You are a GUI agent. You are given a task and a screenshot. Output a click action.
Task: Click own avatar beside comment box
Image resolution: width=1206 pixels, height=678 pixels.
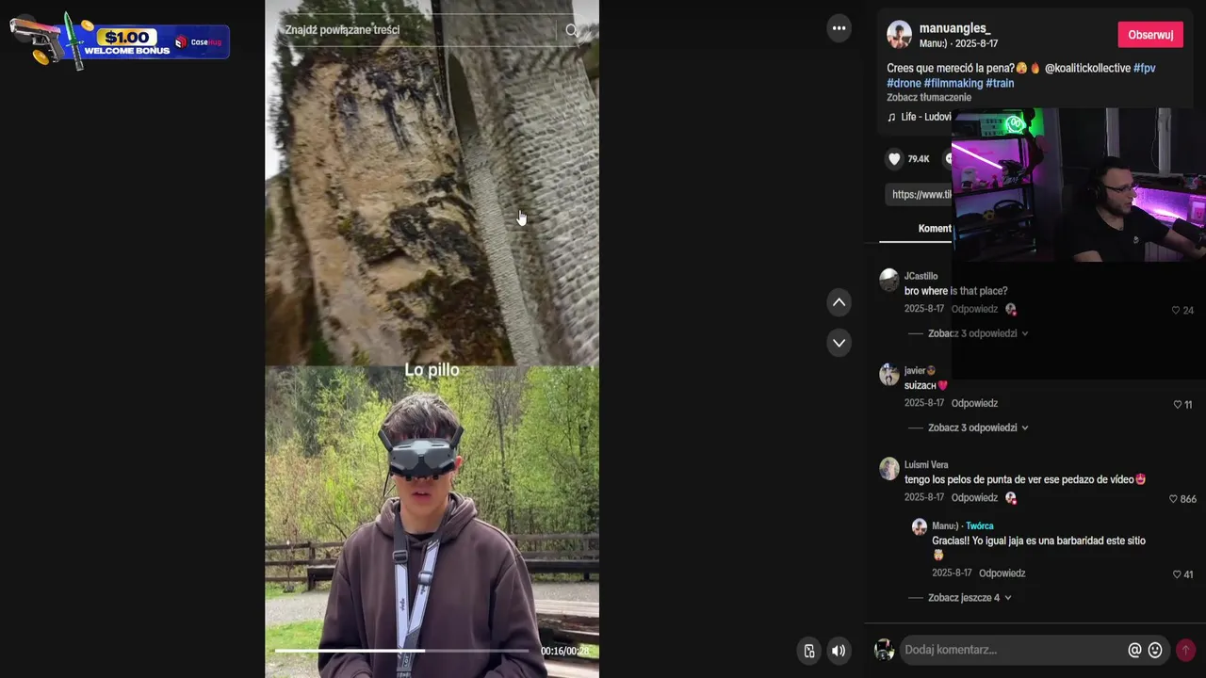(x=884, y=650)
